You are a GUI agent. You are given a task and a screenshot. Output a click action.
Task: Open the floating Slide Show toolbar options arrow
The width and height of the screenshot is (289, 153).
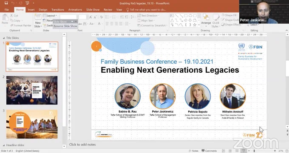(72, 22)
